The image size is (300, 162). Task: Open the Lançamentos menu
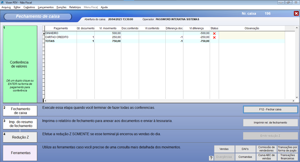[x=46, y=7]
